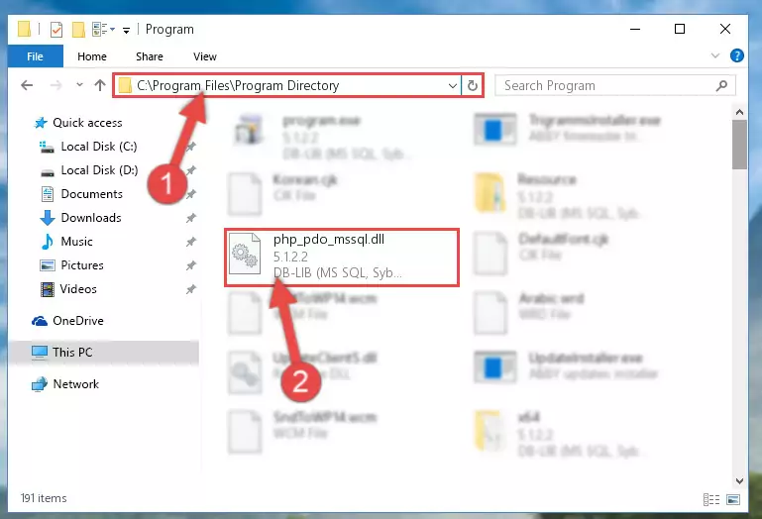
Task: Click the pin icon beside Pictures
Action: coord(191,265)
